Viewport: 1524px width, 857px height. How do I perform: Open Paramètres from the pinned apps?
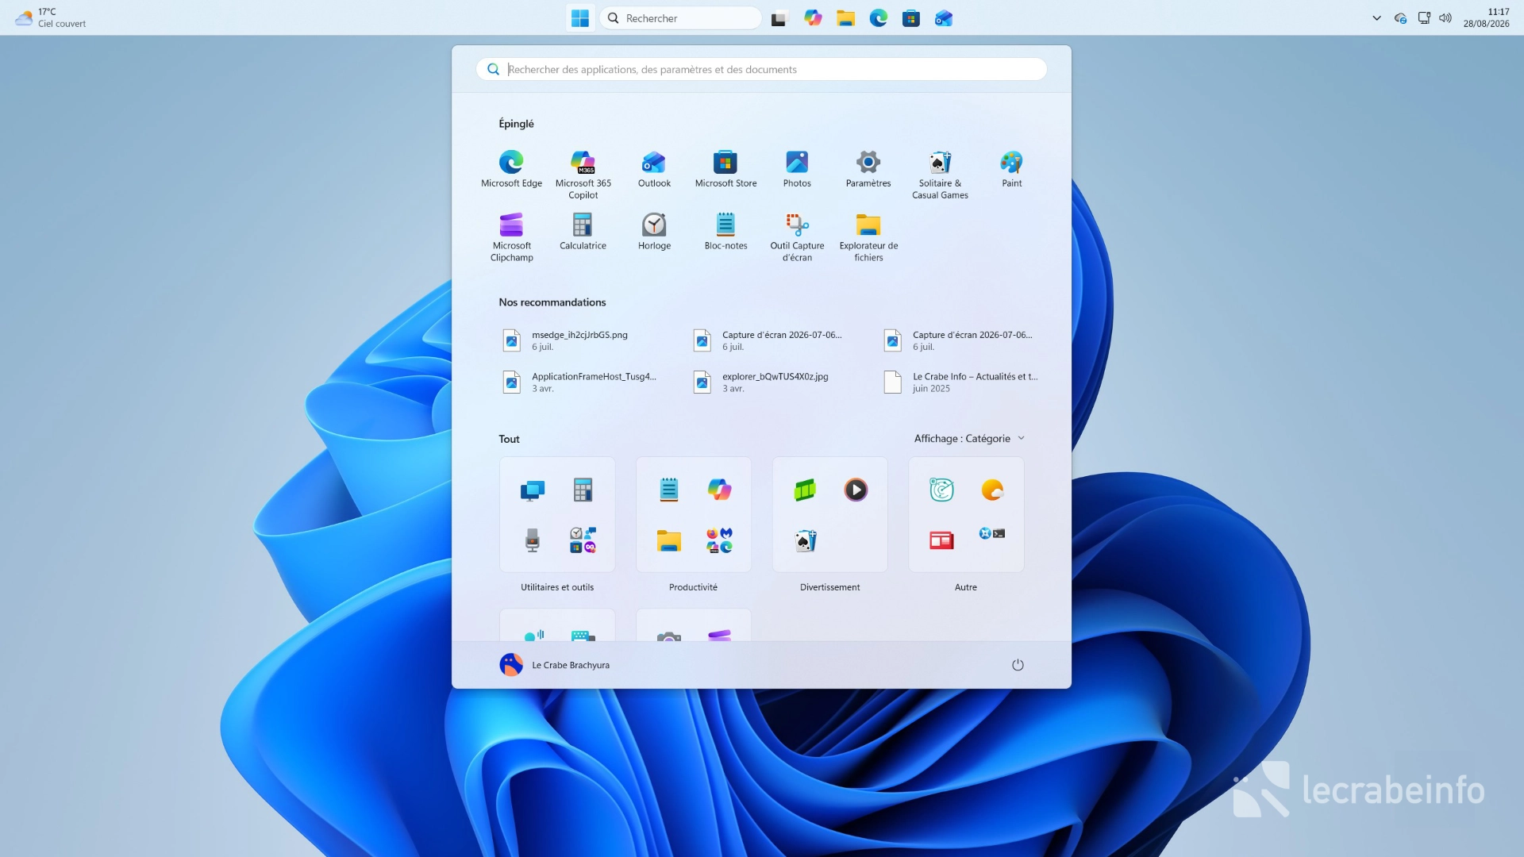point(868,169)
